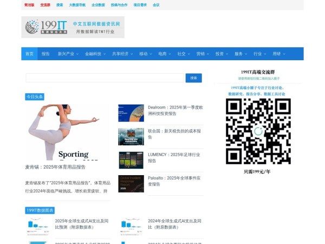Open the 电商 dropdown in navbar
The width and height of the screenshot is (325, 244).
[164, 54]
